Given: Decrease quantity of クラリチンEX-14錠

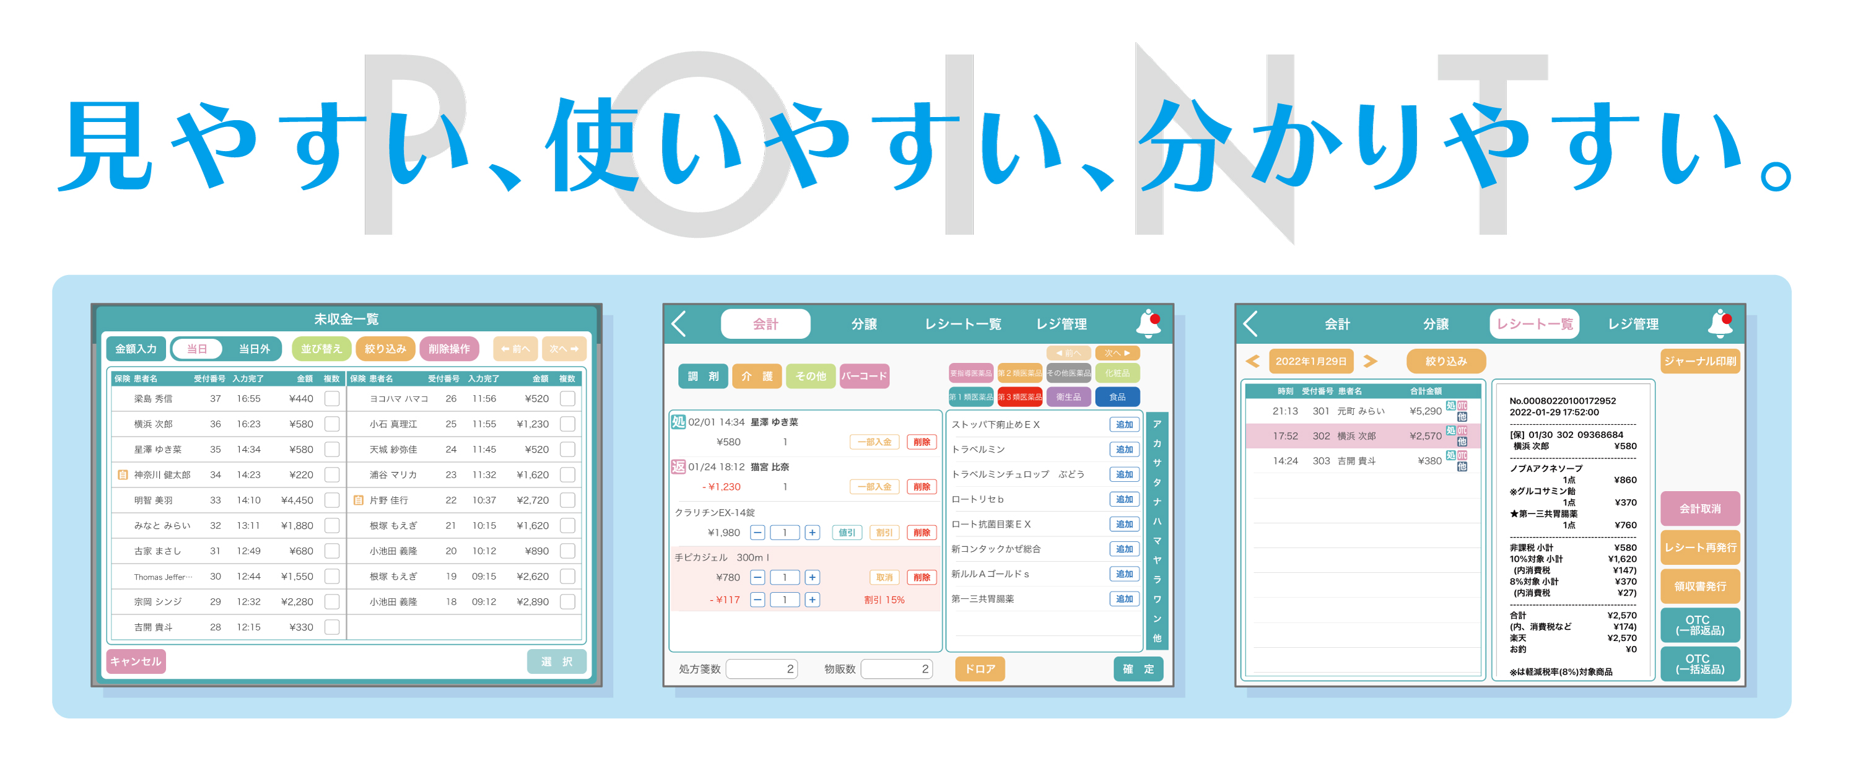Looking at the screenshot, I should 757,532.
